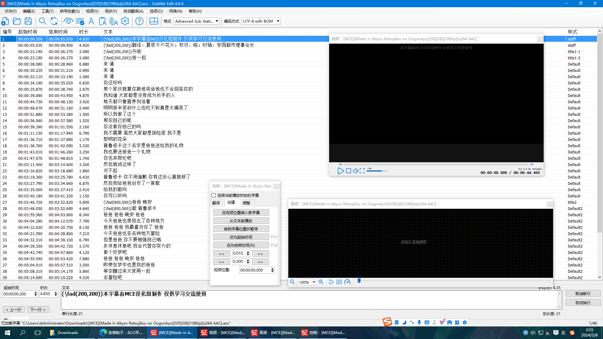Click 设为结束时间(N) button
This screenshot has width=603, height=339.
(241, 245)
